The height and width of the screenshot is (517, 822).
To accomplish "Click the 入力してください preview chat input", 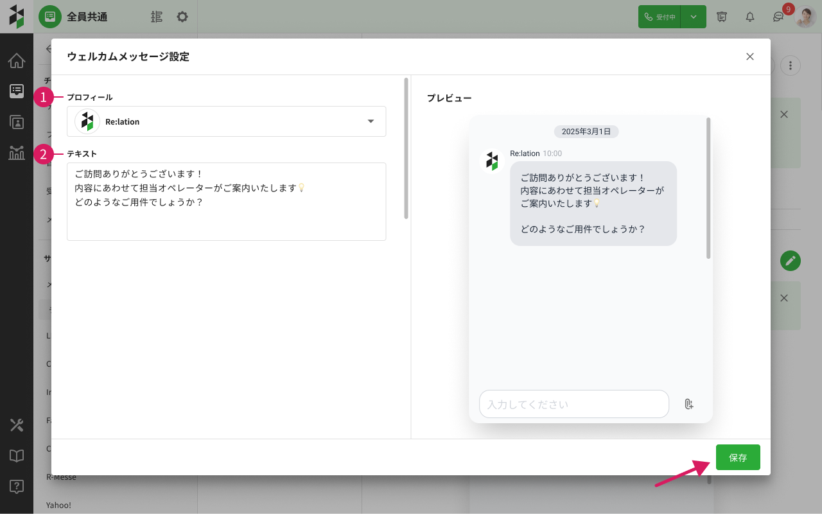I will click(573, 404).
